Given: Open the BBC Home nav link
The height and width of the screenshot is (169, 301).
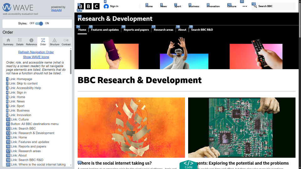Looking at the screenshot, I should [149, 6].
